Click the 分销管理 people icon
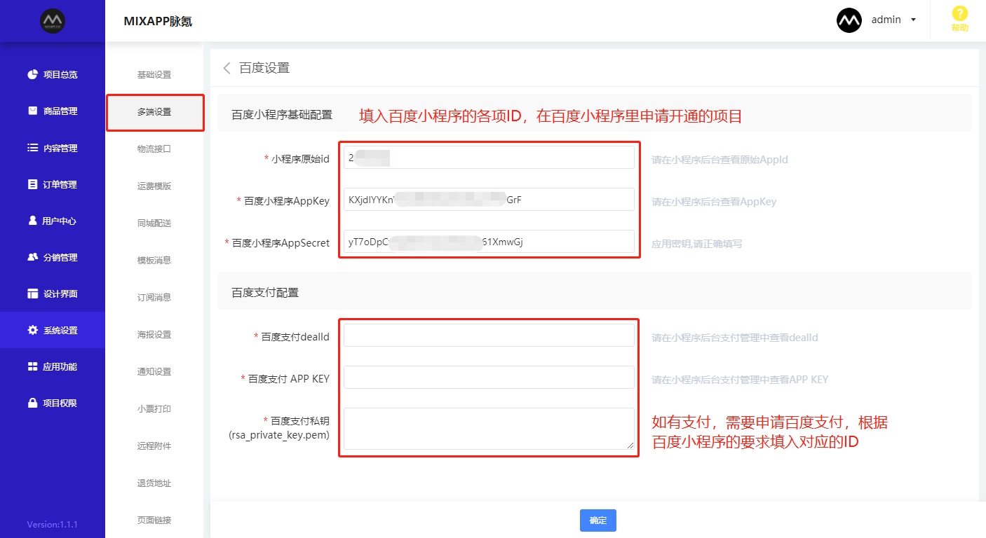986x538 pixels. pos(32,257)
